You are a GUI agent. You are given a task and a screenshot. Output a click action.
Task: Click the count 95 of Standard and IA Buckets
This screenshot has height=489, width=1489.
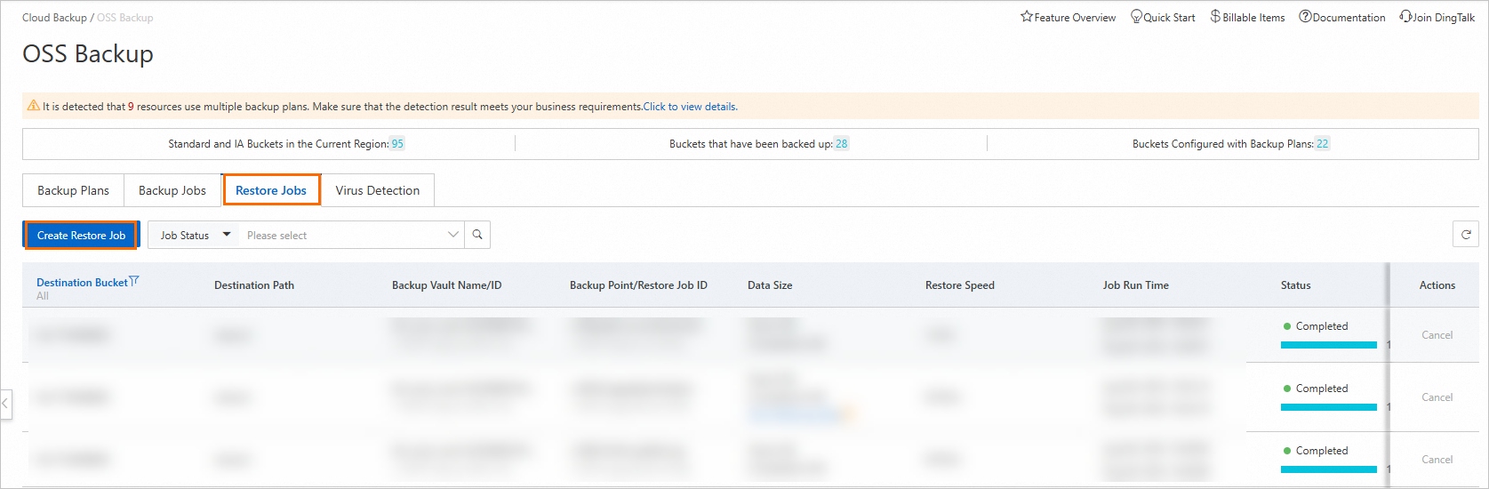(x=397, y=144)
